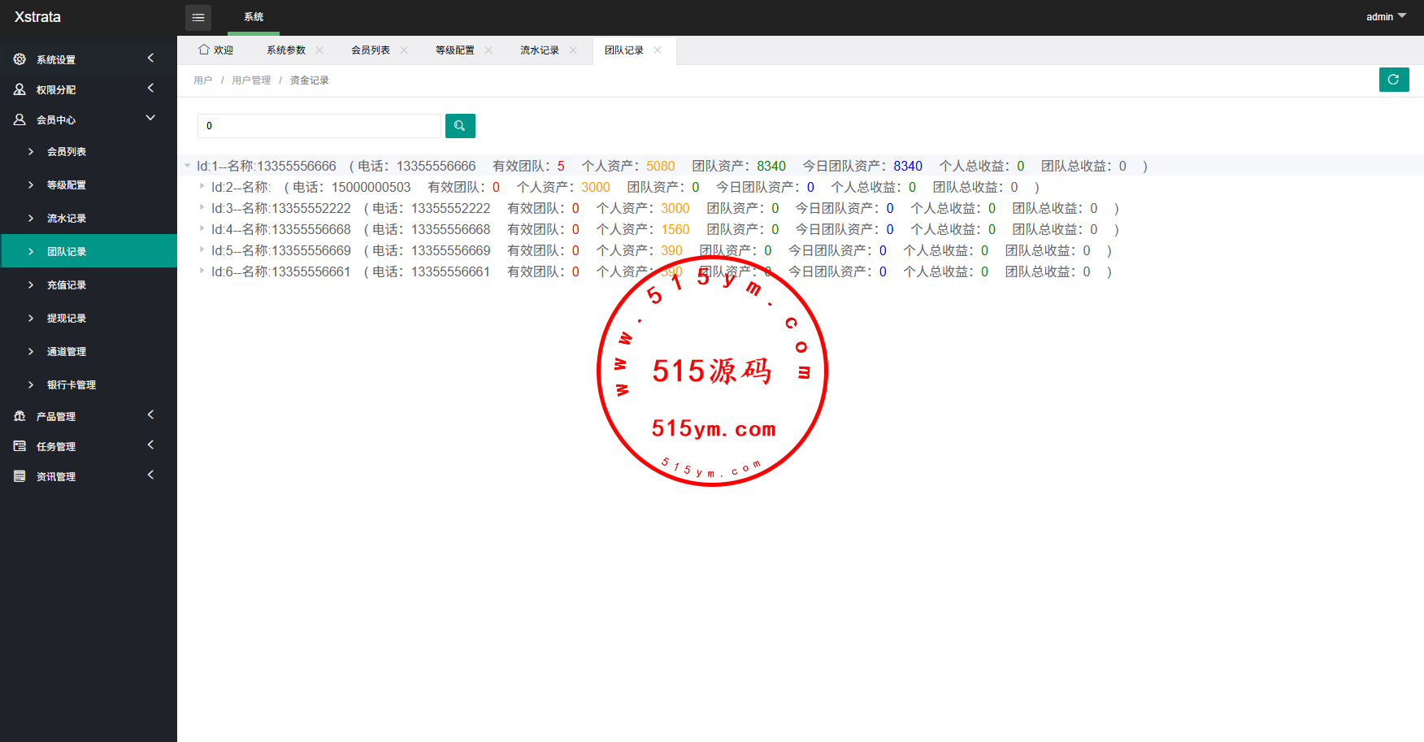Expand the 产品管理 sidebar menu
The width and height of the screenshot is (1424, 742).
pyautogui.click(x=57, y=416)
